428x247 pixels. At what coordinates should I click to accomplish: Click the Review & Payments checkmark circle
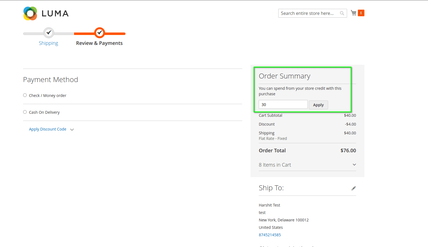[x=99, y=32]
